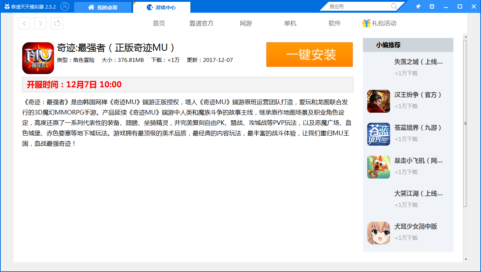
Task: Go forward with the right arrow button
Action: (x=40, y=23)
